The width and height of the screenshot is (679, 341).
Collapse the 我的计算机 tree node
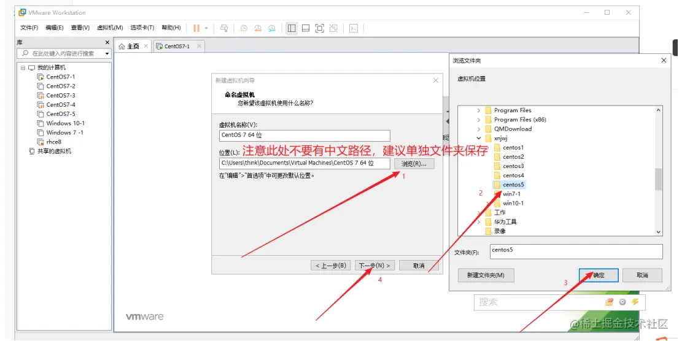(23, 67)
